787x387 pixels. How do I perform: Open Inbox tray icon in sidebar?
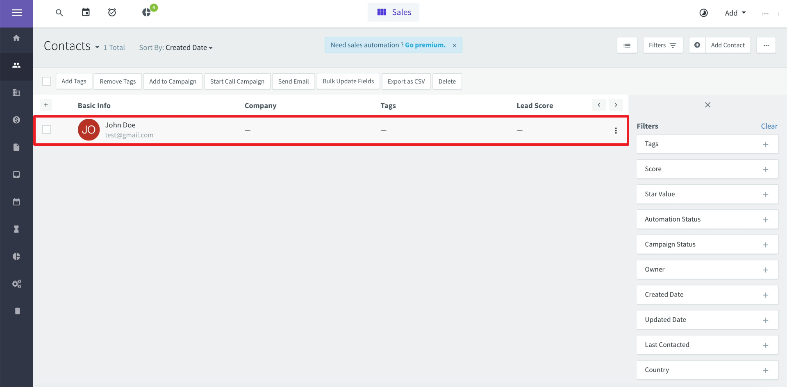click(16, 174)
